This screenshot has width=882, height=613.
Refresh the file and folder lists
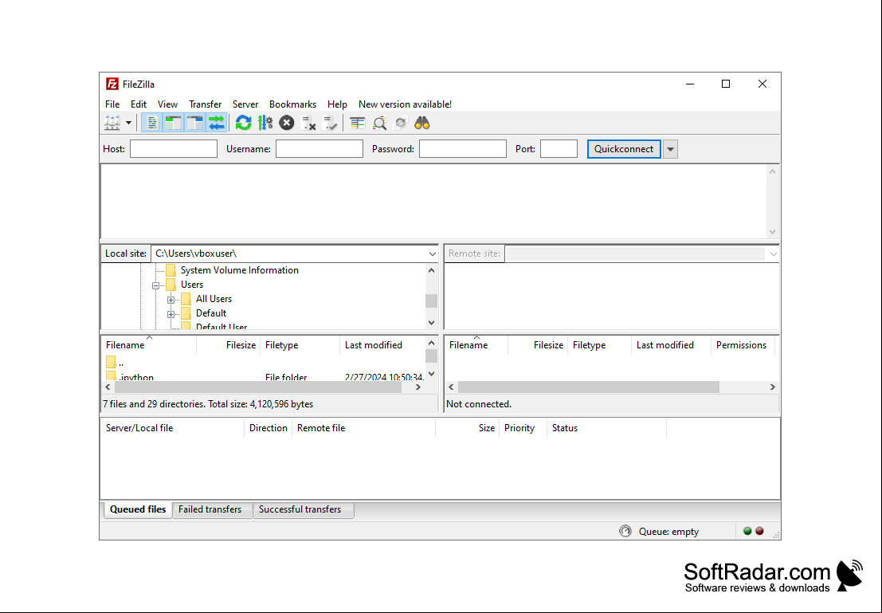[244, 123]
